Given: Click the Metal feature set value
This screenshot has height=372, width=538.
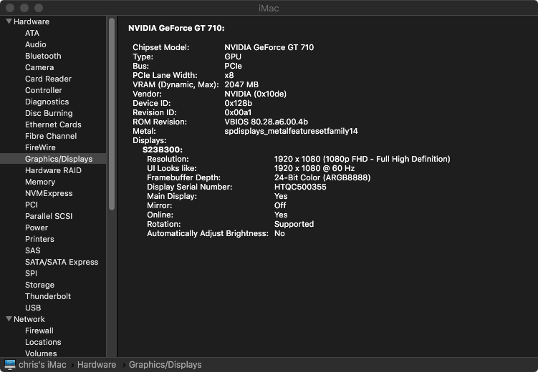Looking at the screenshot, I should (291, 131).
